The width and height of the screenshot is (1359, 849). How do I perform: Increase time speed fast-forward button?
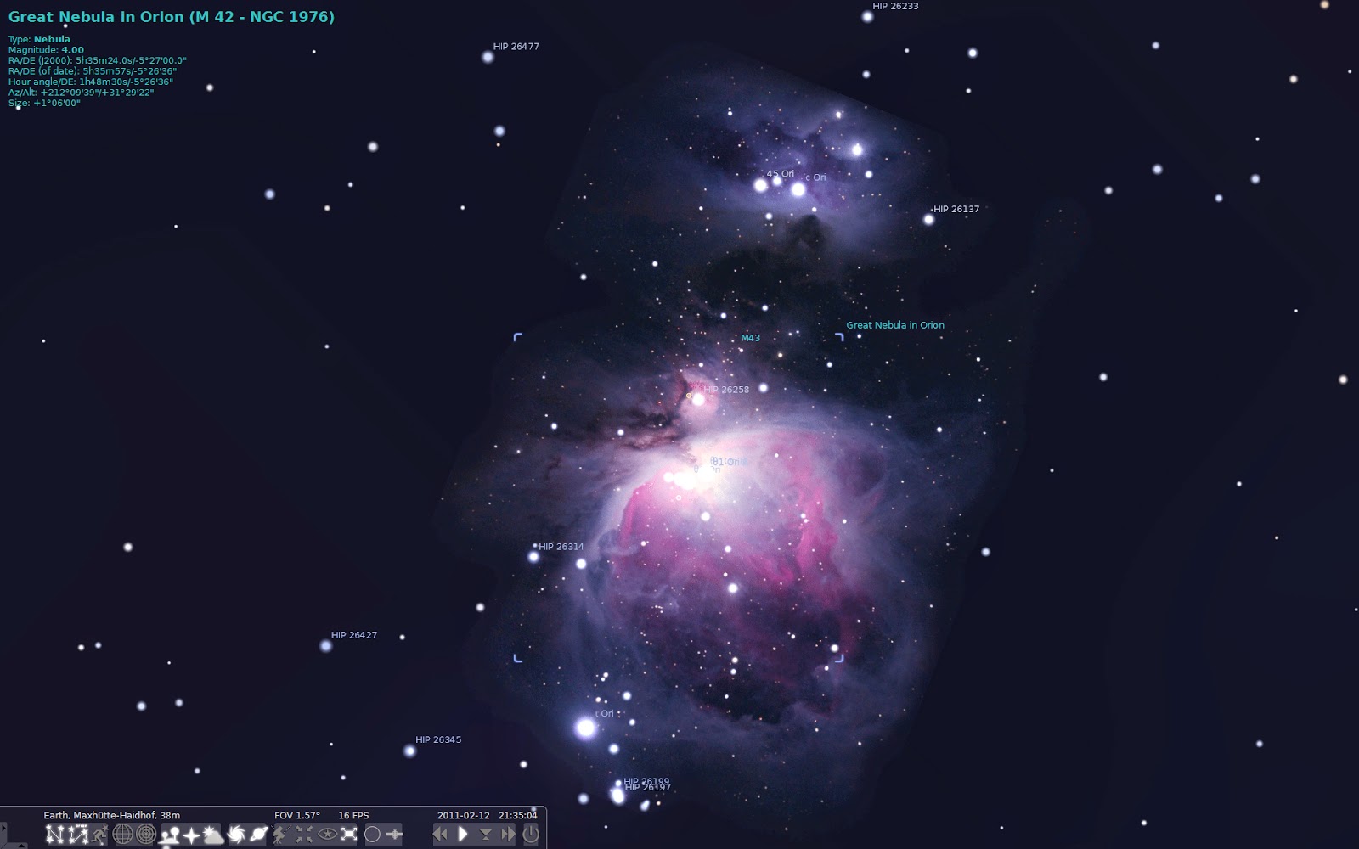(508, 835)
